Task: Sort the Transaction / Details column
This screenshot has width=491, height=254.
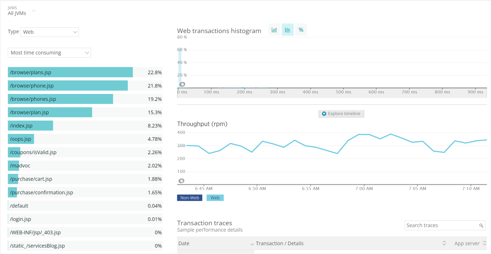Action: [444, 243]
